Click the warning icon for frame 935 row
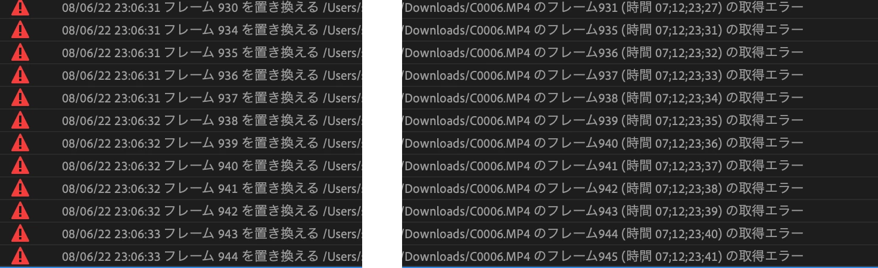The height and width of the screenshot is (268, 878). pos(20,52)
